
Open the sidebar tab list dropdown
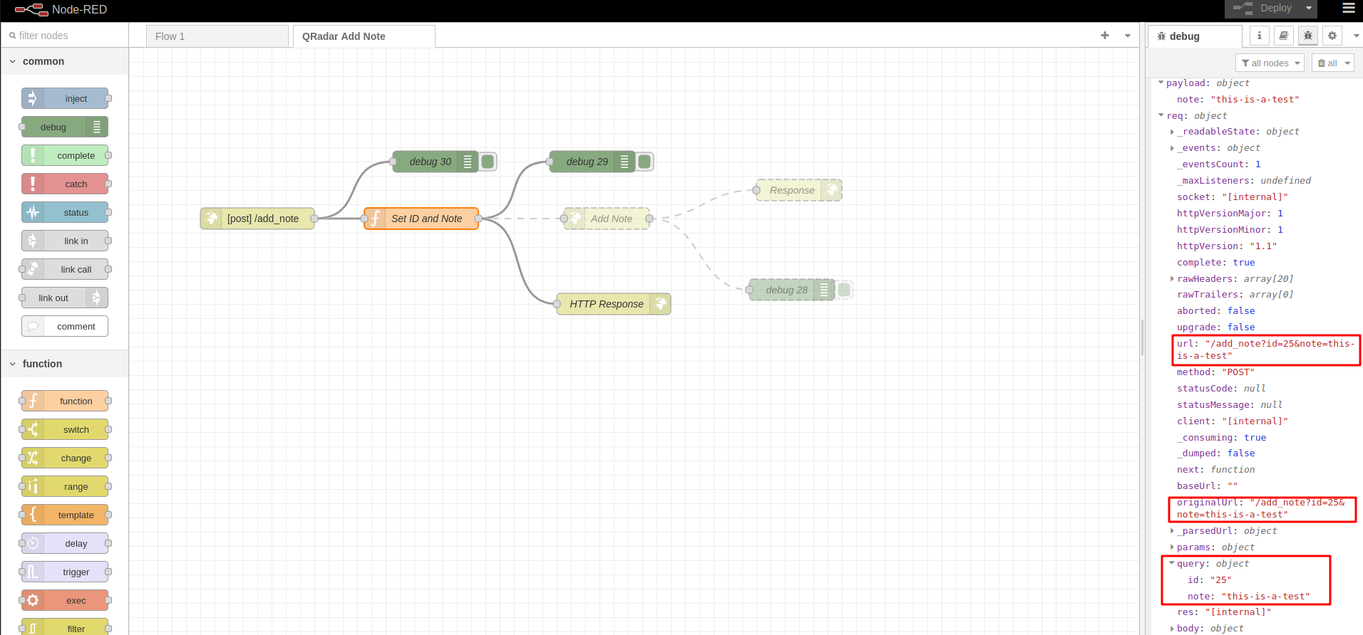pos(1356,36)
